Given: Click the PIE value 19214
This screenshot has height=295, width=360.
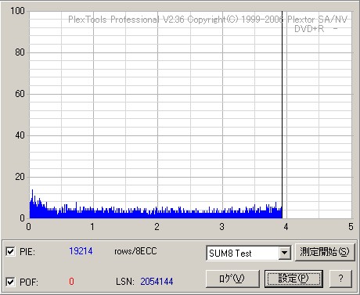Looking at the screenshot, I should pyautogui.click(x=81, y=251).
